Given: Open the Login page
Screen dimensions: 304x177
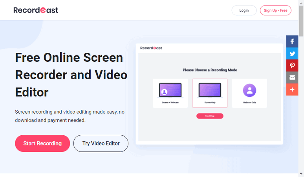Looking at the screenshot, I should pyautogui.click(x=244, y=11).
